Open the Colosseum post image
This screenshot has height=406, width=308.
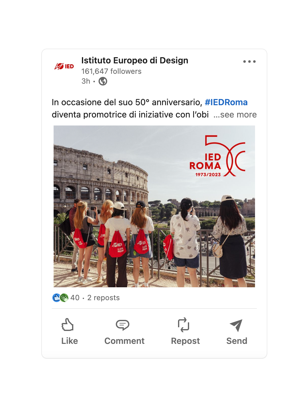coord(154,206)
